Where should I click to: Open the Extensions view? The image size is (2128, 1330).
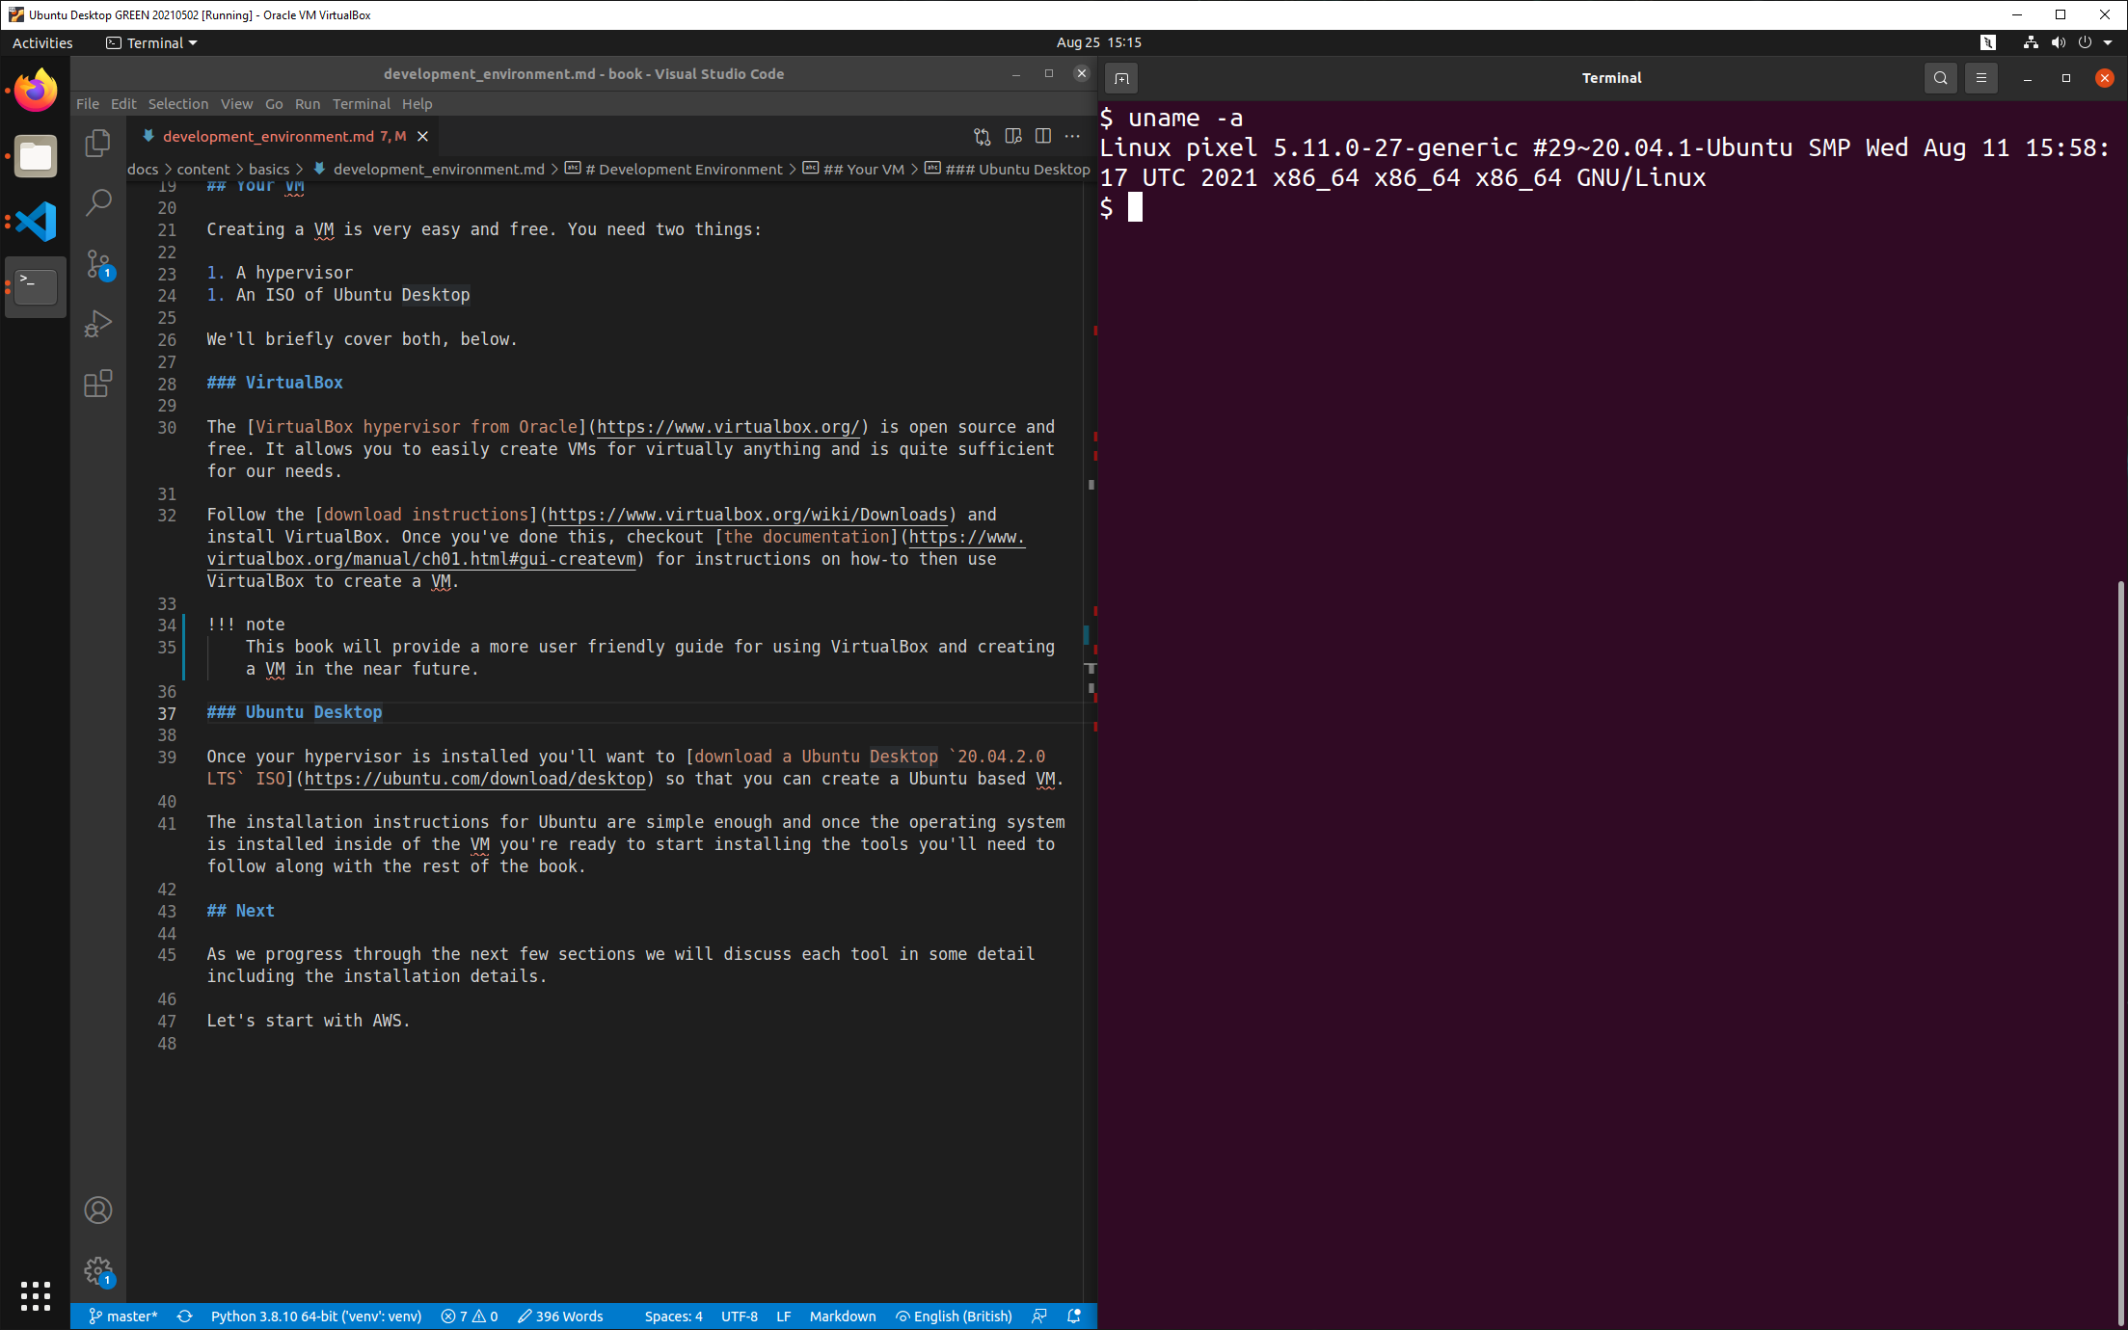click(97, 384)
